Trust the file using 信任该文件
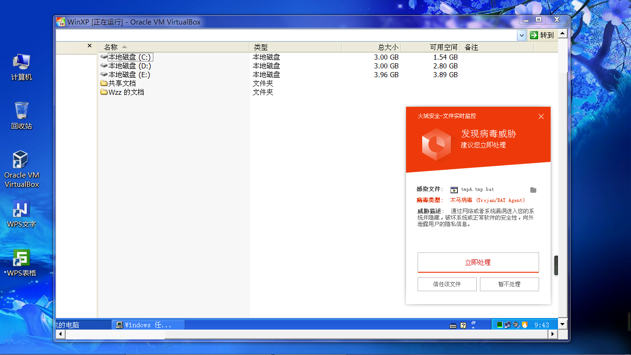This screenshot has height=355, width=631. point(447,284)
